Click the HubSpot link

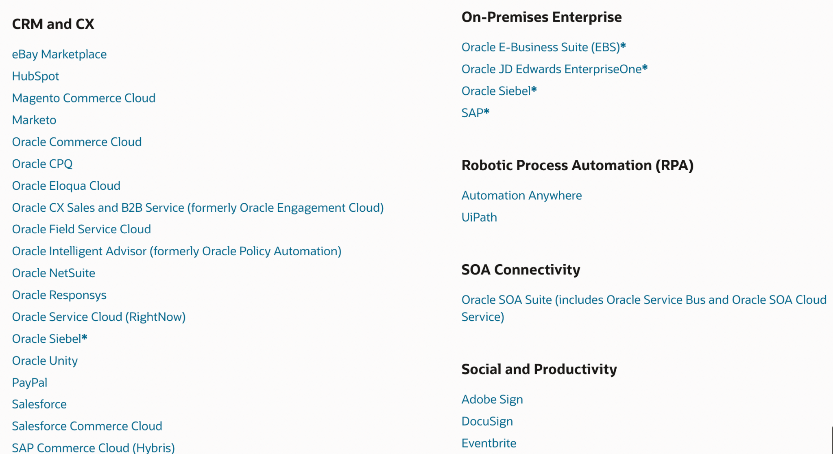click(x=35, y=76)
